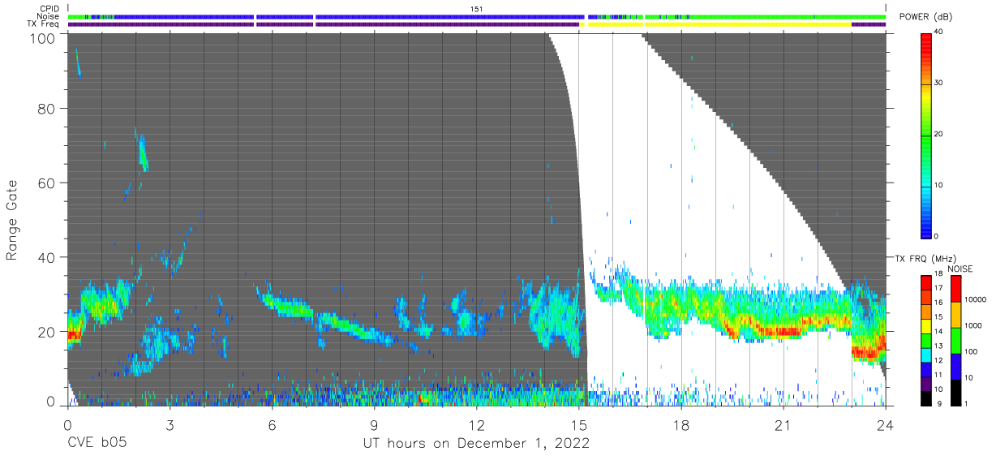Click the 100 tick on Range Gate axis
The width and height of the screenshot is (996, 460).
pyautogui.click(x=45, y=37)
